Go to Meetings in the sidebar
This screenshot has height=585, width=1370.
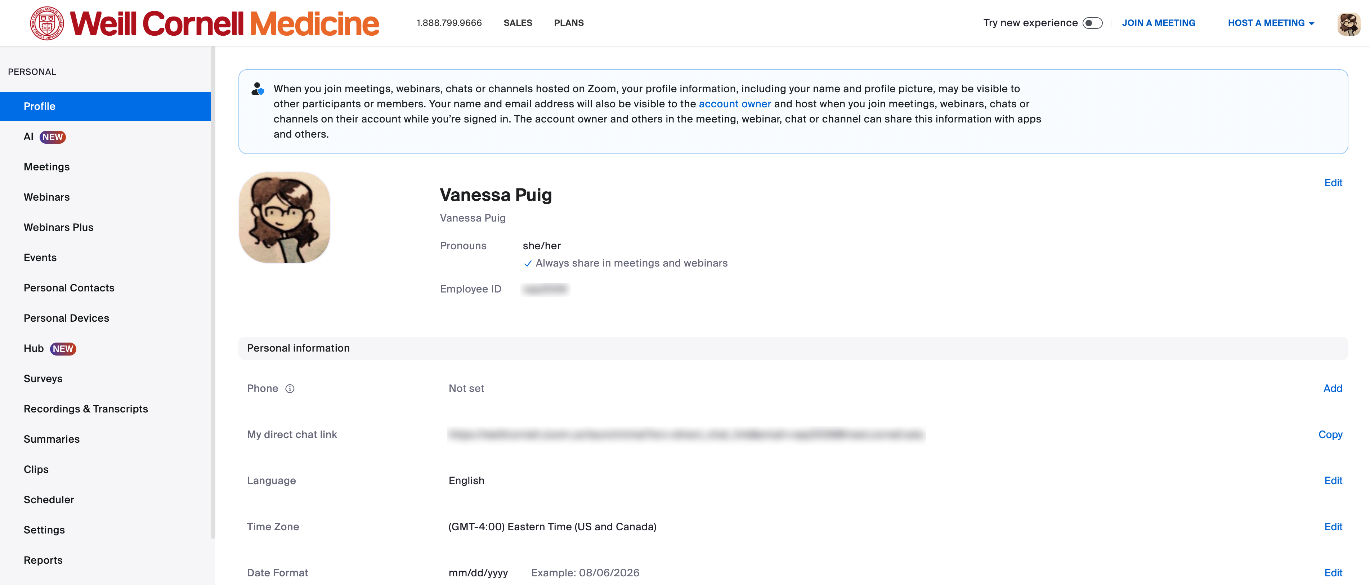(47, 167)
